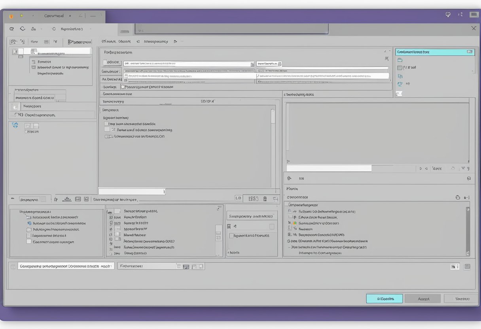This screenshot has height=329, width=481.
Task: Click the small icon at end of highlighted cyan header
Action: pos(469,52)
